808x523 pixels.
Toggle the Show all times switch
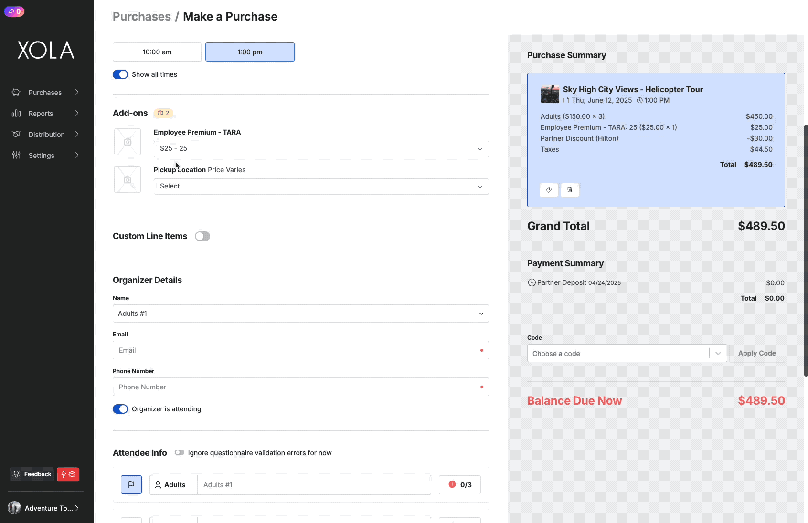tap(120, 74)
